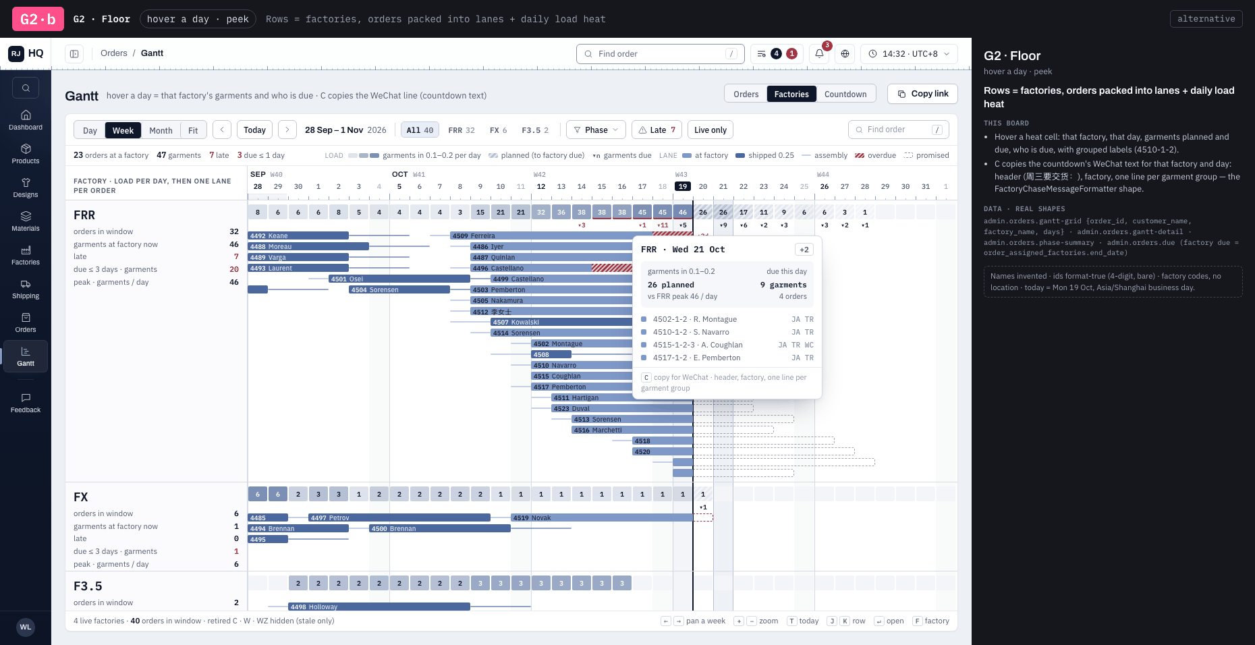Switch to the Countdown tab
The image size is (1255, 645).
[845, 94]
